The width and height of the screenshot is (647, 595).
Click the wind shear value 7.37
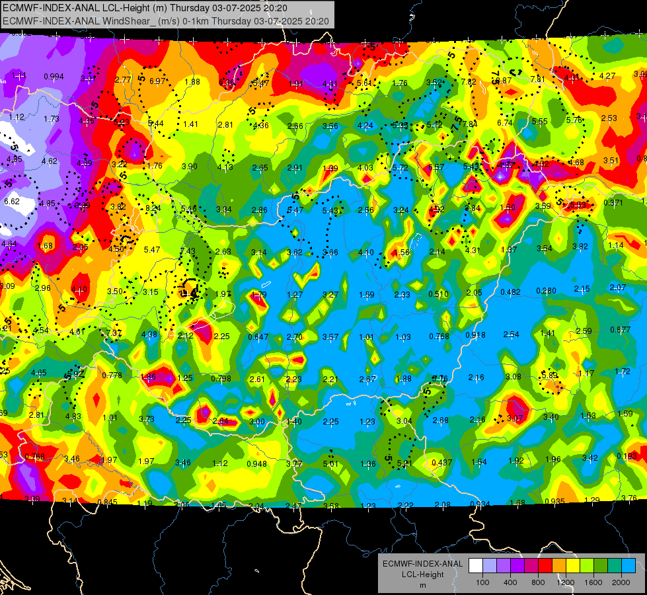(114, 333)
